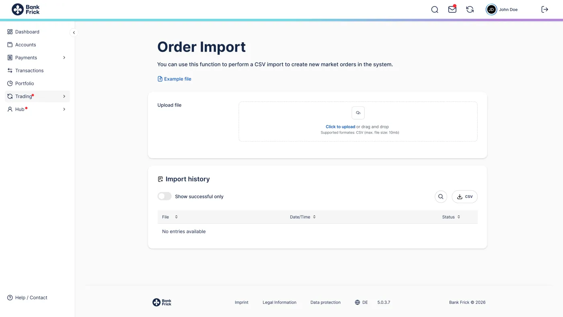Click the Bank Frick logo in header

tap(26, 9)
